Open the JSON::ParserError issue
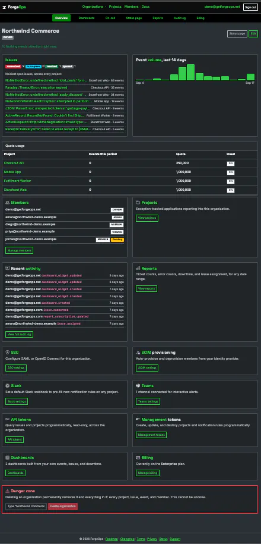 pyautogui.click(x=48, y=108)
